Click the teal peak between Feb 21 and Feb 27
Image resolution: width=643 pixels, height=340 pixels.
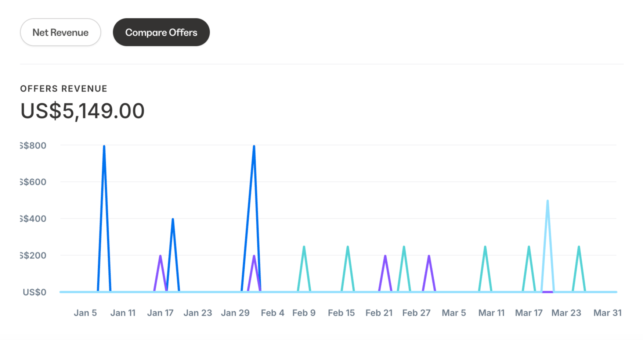[404, 247]
